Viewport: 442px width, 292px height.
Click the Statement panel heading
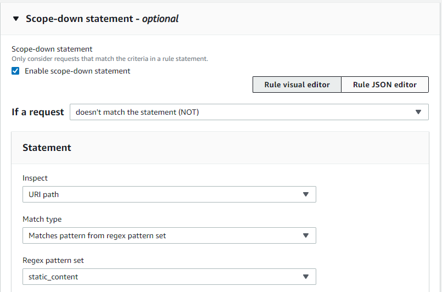pos(47,148)
